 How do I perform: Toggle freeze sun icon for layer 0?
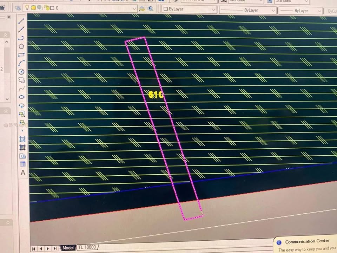33,8
